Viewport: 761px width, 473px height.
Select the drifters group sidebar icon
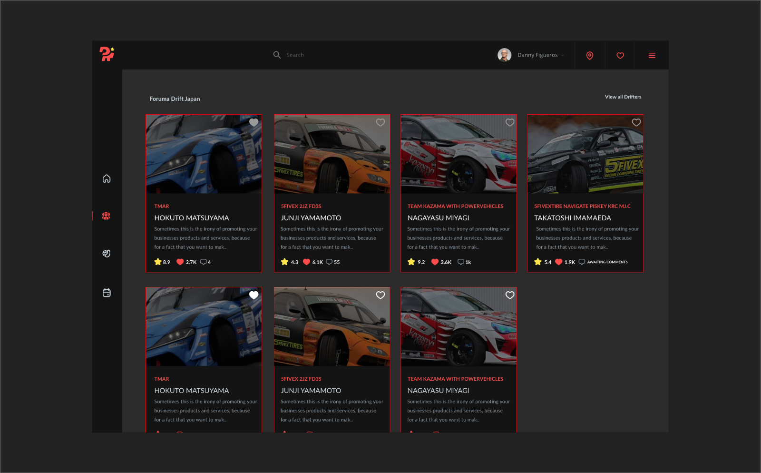click(x=106, y=216)
